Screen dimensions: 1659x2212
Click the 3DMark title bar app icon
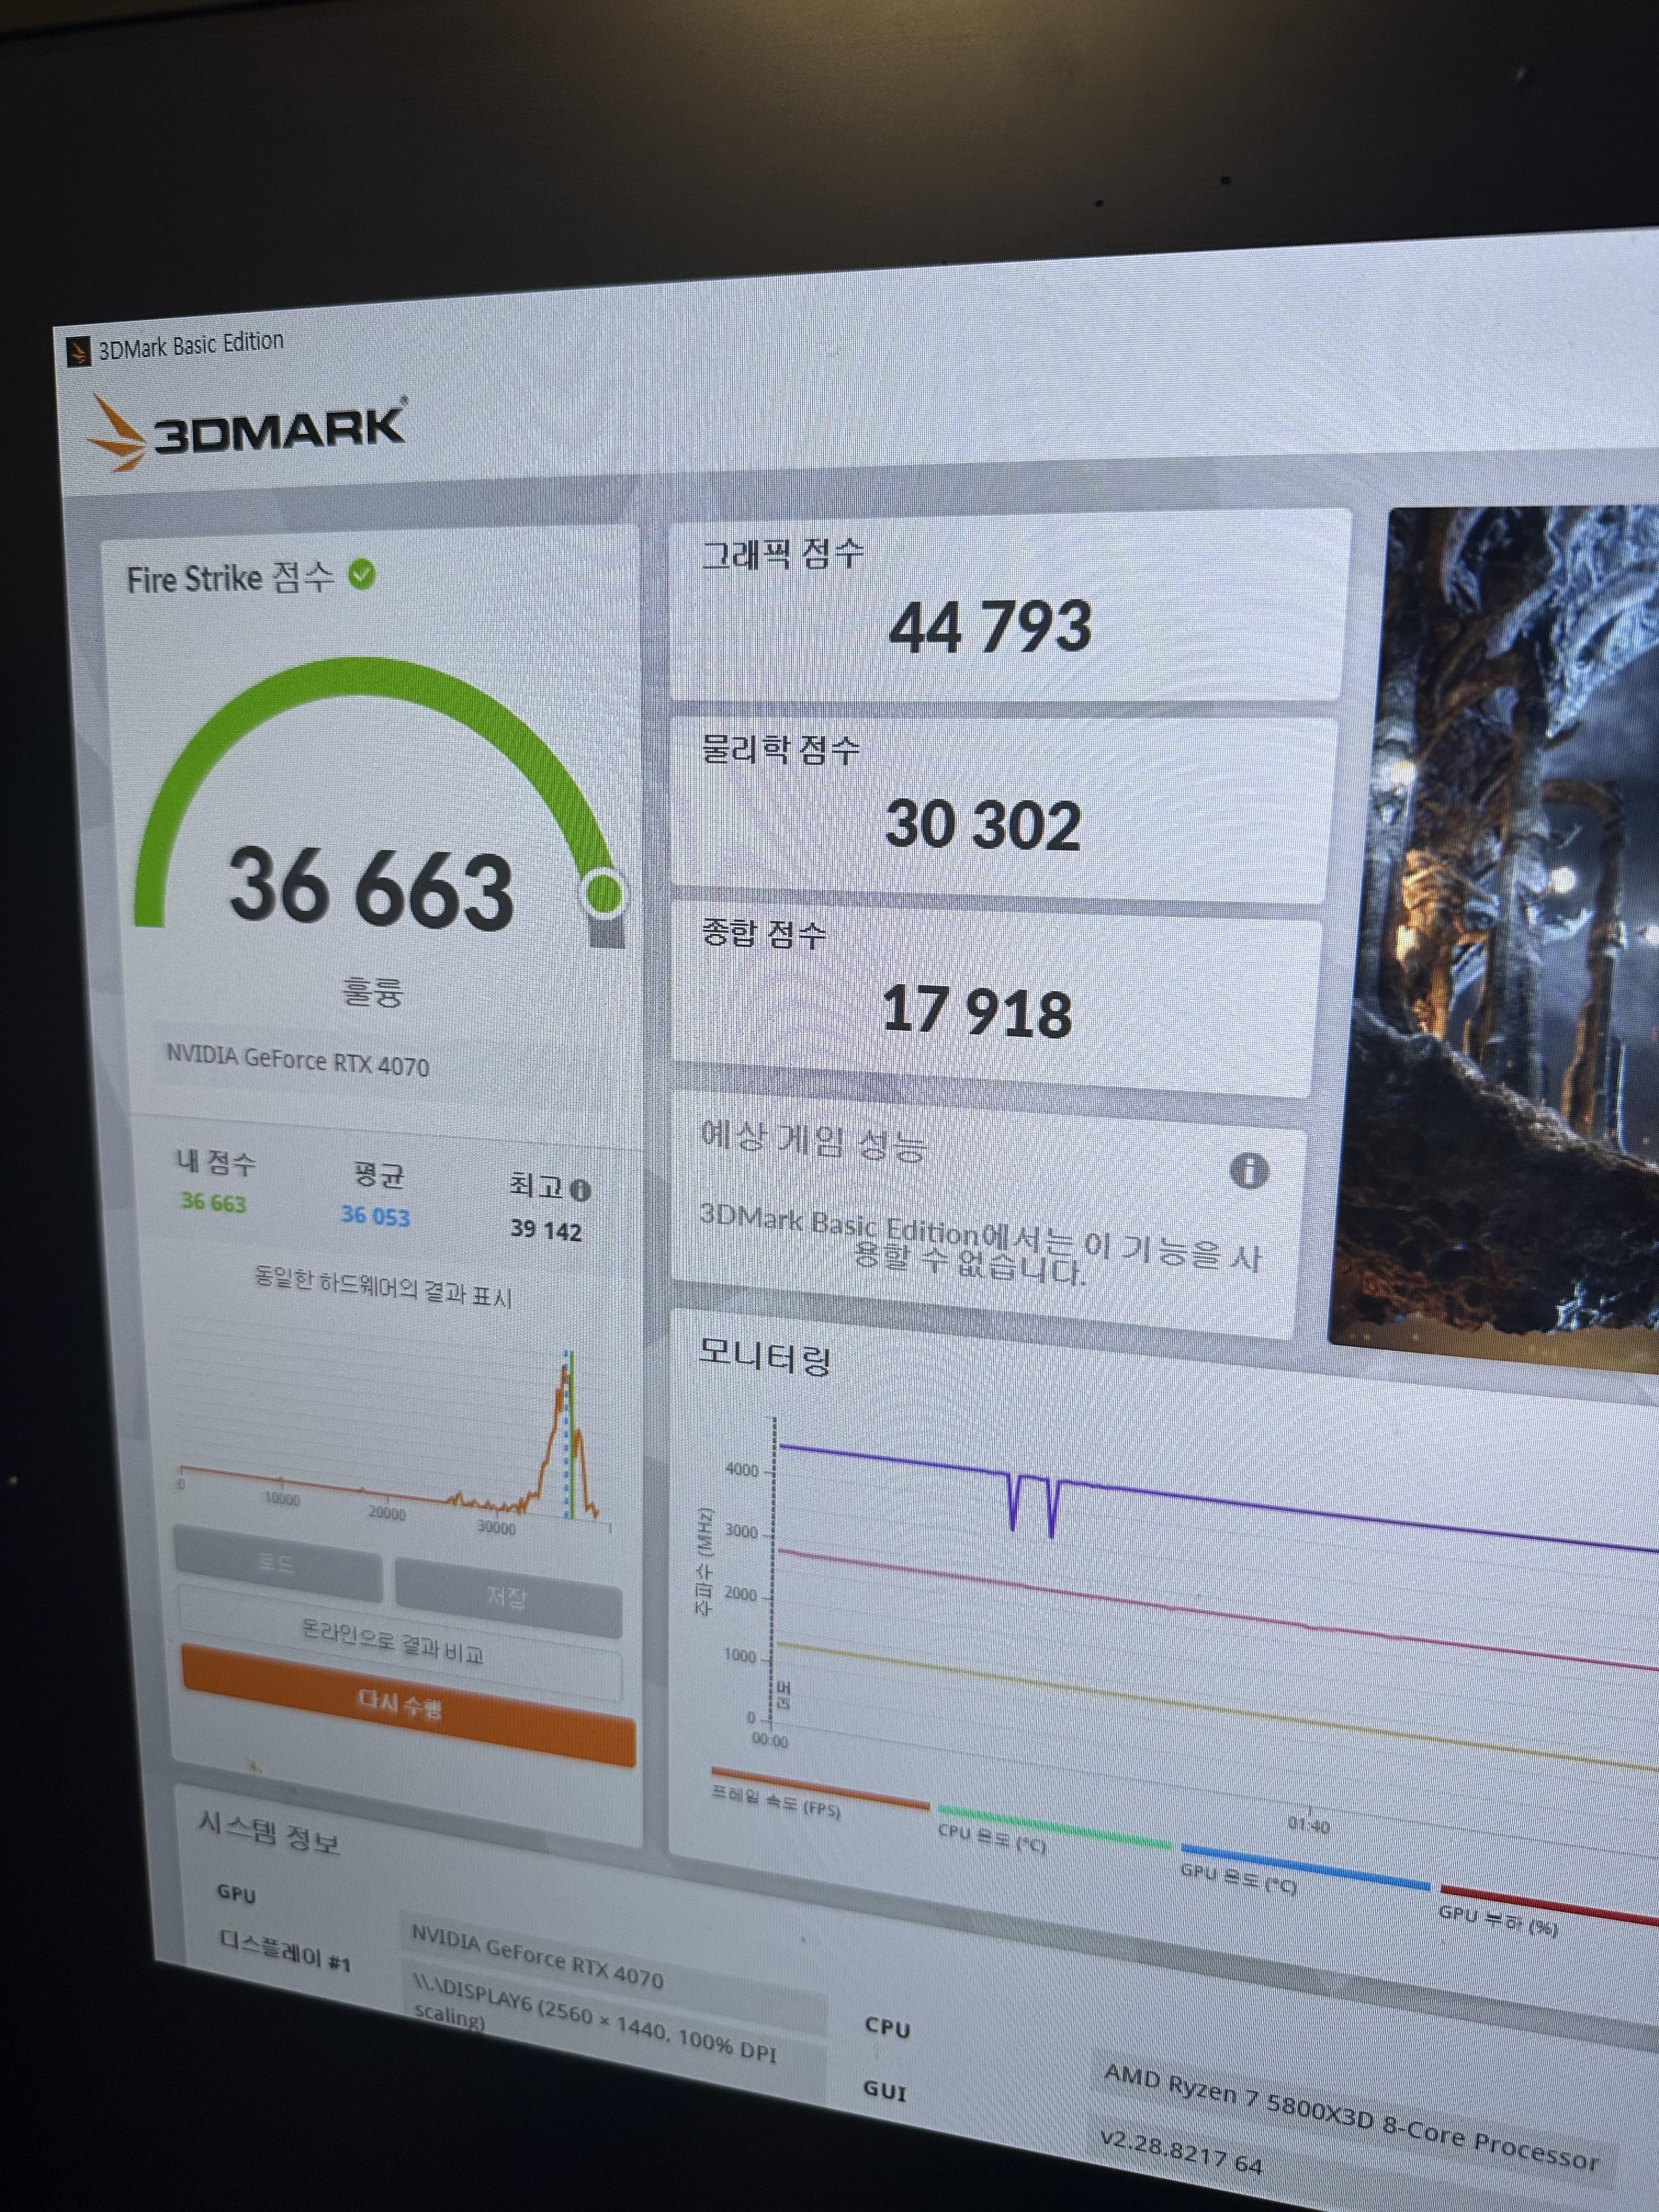point(78,351)
